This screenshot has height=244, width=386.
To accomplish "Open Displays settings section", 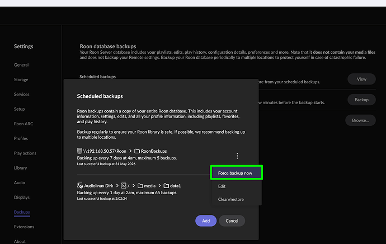I will tap(22, 197).
